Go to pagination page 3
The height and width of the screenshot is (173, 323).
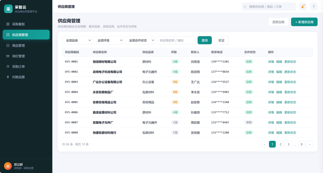click(288, 144)
